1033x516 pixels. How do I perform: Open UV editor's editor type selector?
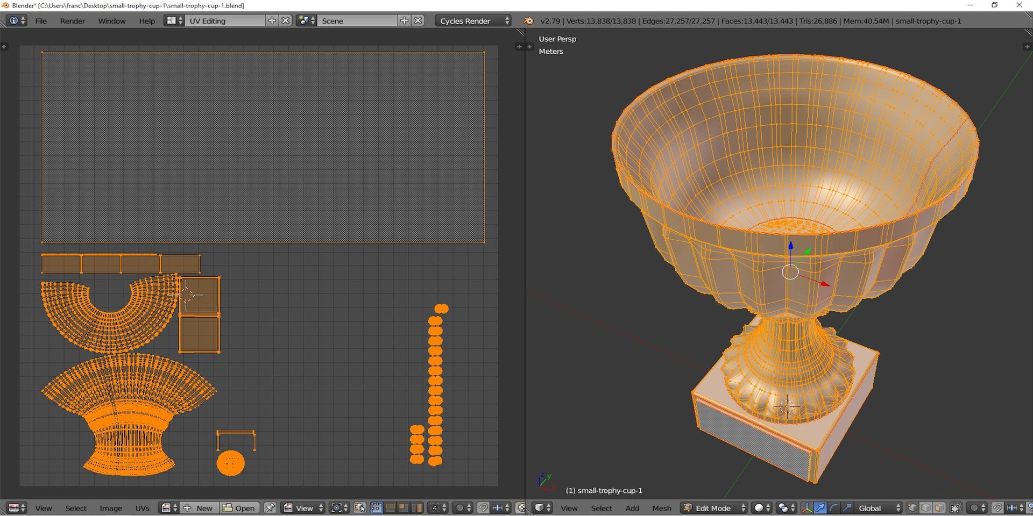click(x=17, y=508)
